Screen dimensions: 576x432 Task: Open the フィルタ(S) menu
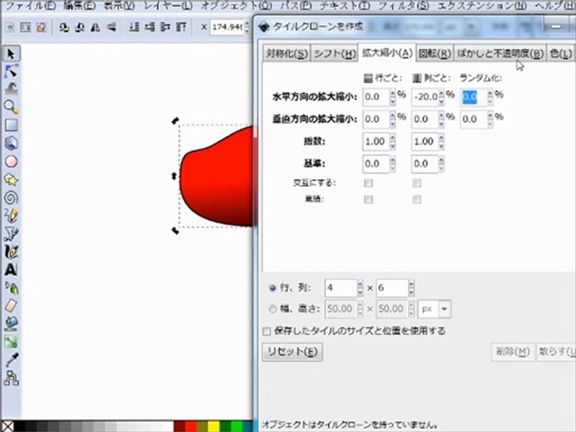pos(403,5)
